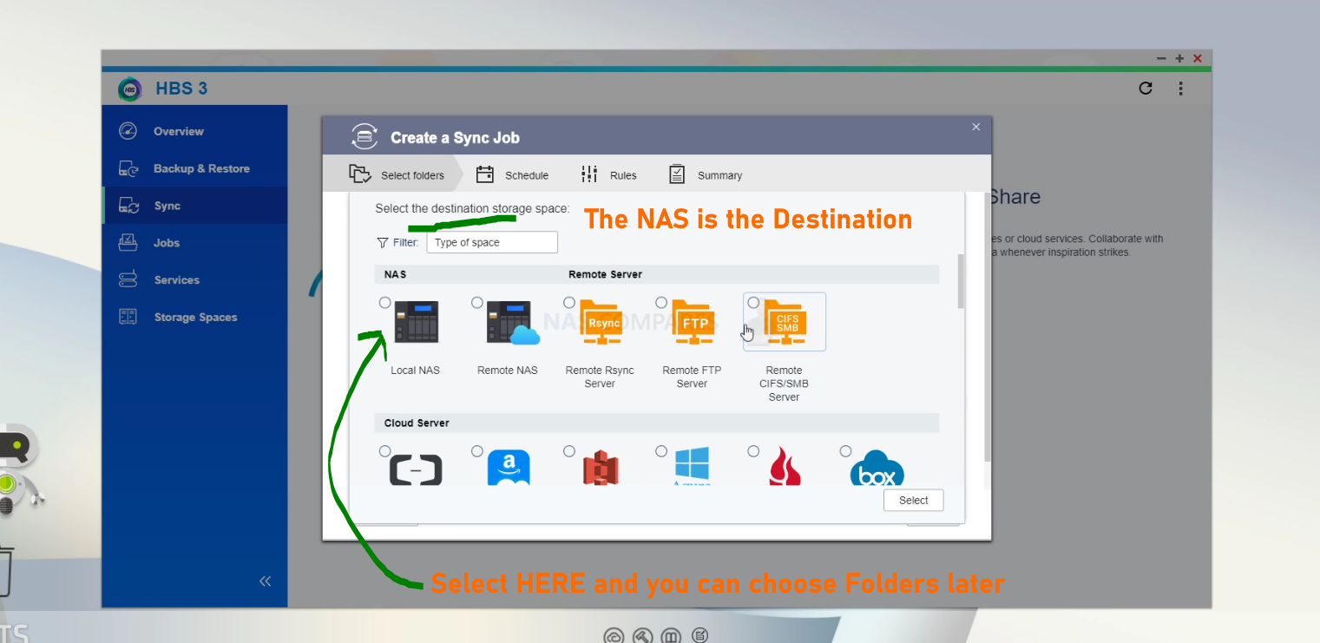
Task: Click the Select button
Action: 913,501
